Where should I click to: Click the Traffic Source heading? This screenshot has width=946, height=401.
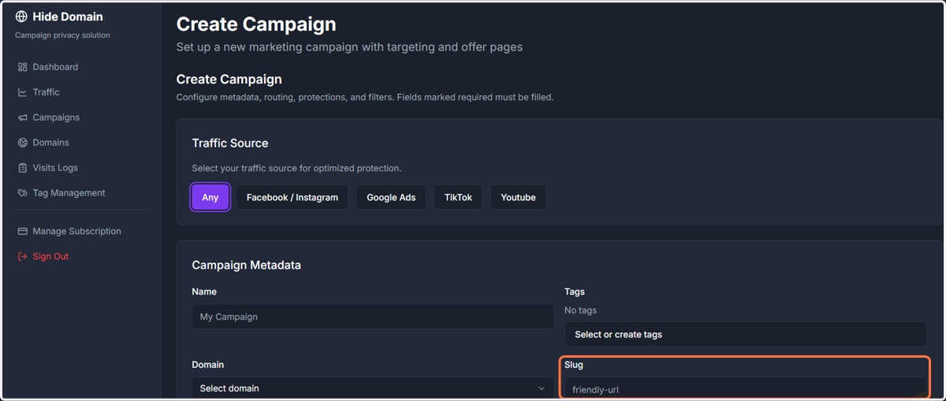pyautogui.click(x=230, y=143)
